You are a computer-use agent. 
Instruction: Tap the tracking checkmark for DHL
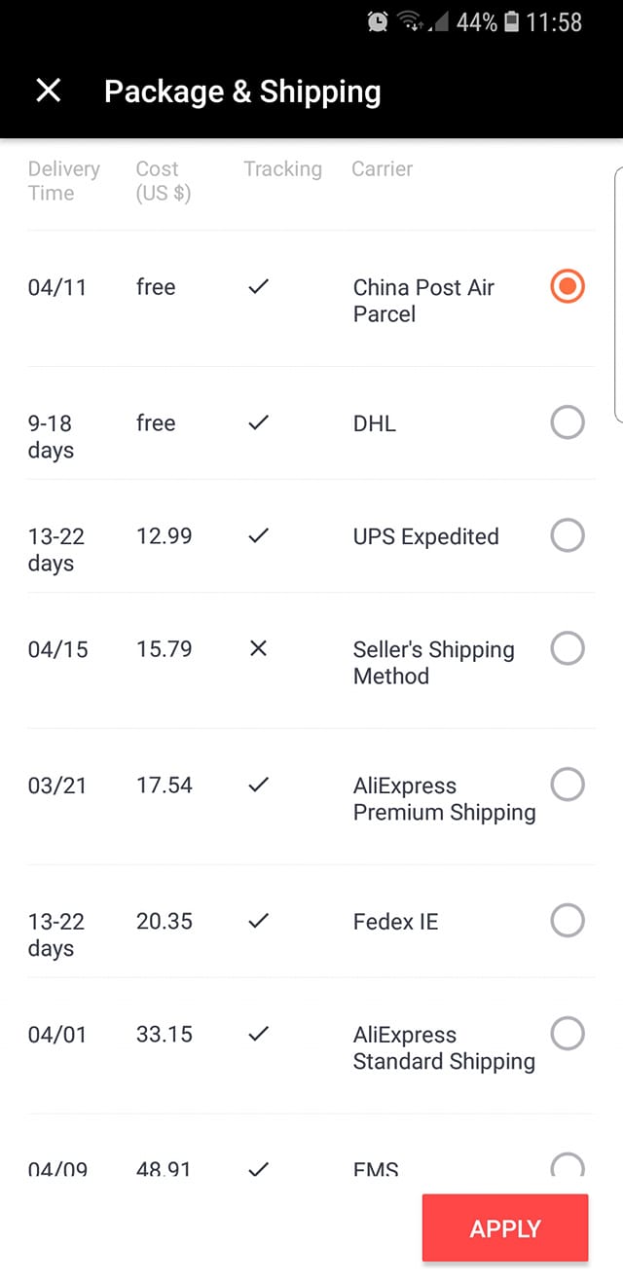click(x=258, y=423)
